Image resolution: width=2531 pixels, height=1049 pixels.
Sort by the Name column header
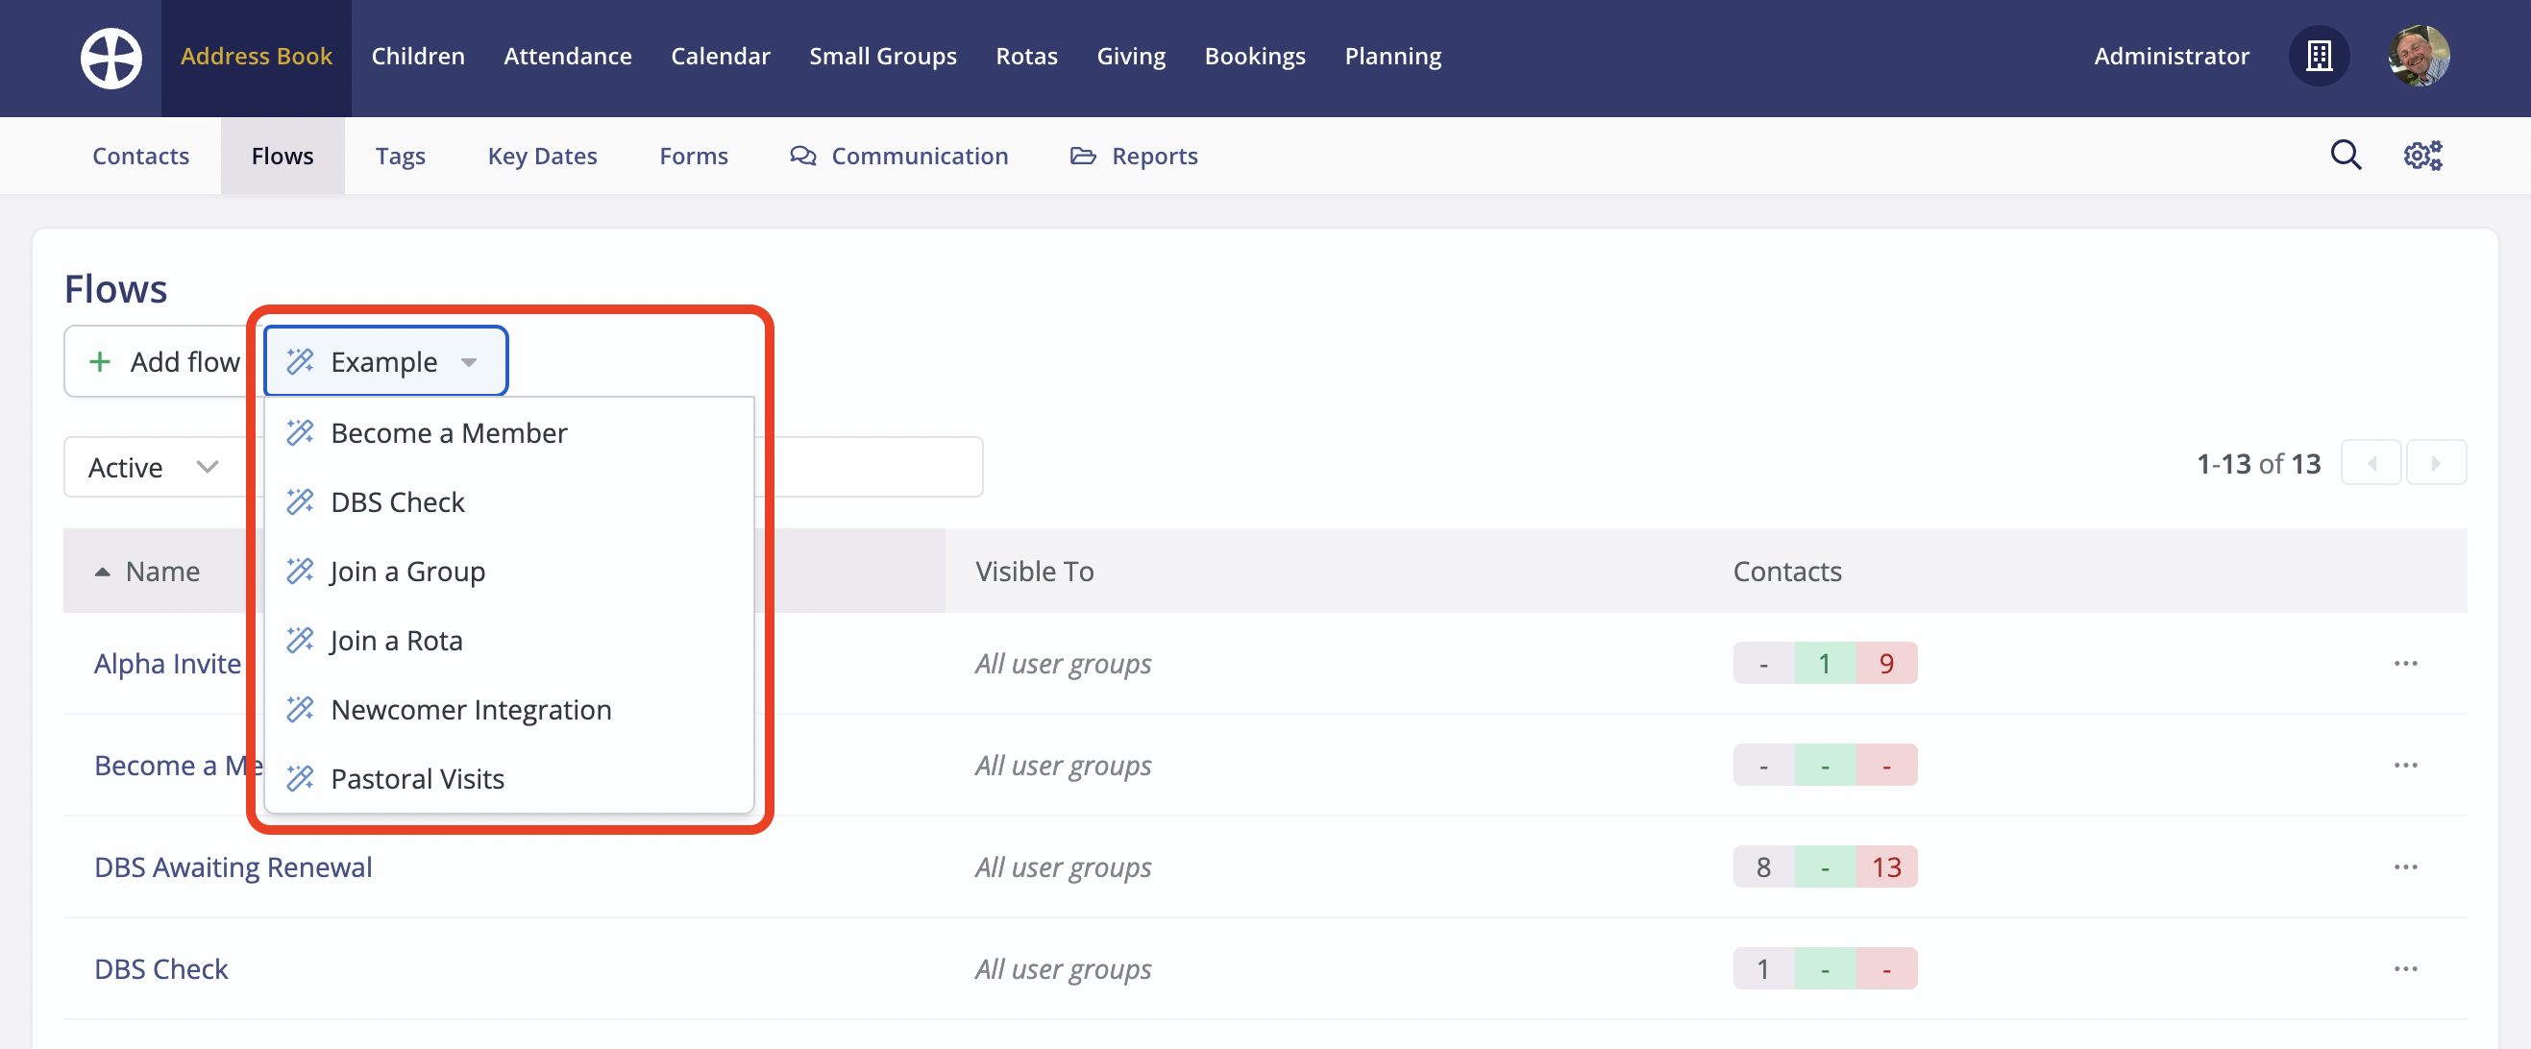point(162,572)
